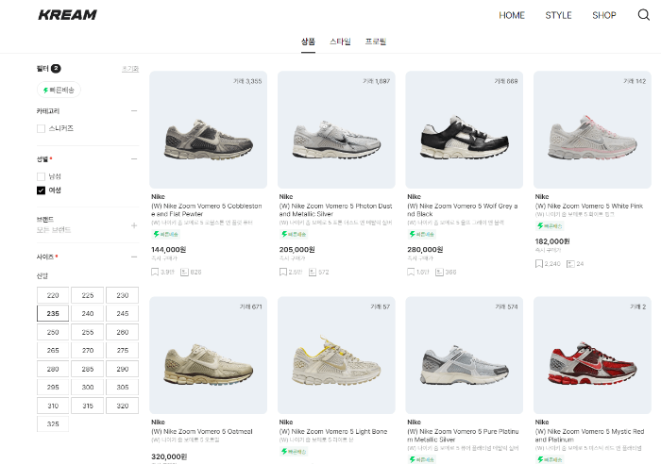Open Mystic Red shoe image
The image size is (661, 464).
(x=592, y=356)
